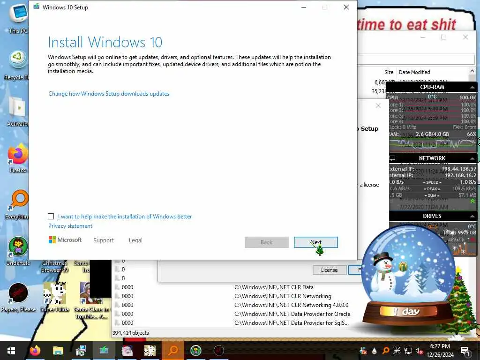This screenshot has width=480, height=360.
Task: Open the Everything search desktop shortcut
Action: click(18, 205)
